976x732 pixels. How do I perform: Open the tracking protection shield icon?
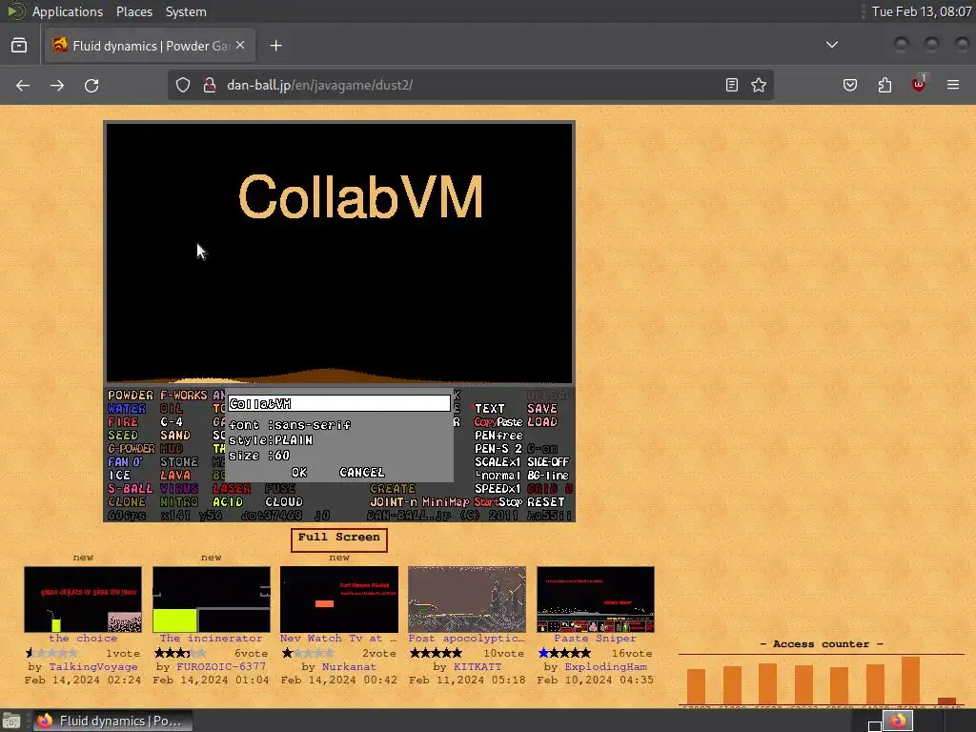[x=182, y=85]
